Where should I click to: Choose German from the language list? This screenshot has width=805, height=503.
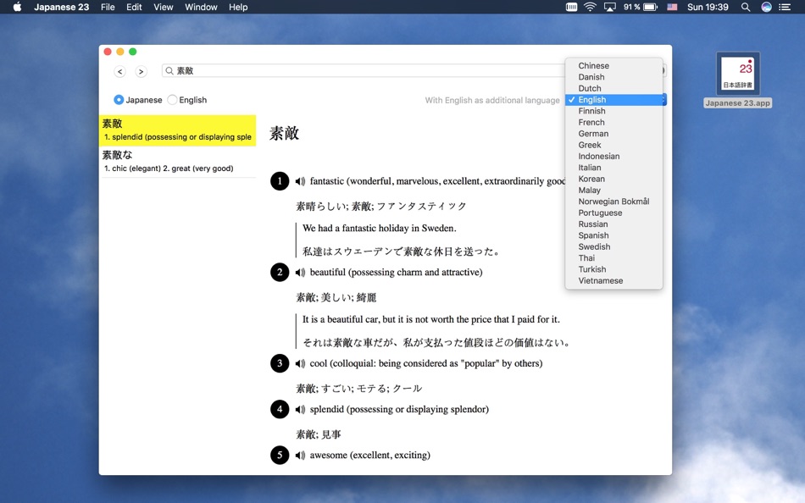click(614, 134)
